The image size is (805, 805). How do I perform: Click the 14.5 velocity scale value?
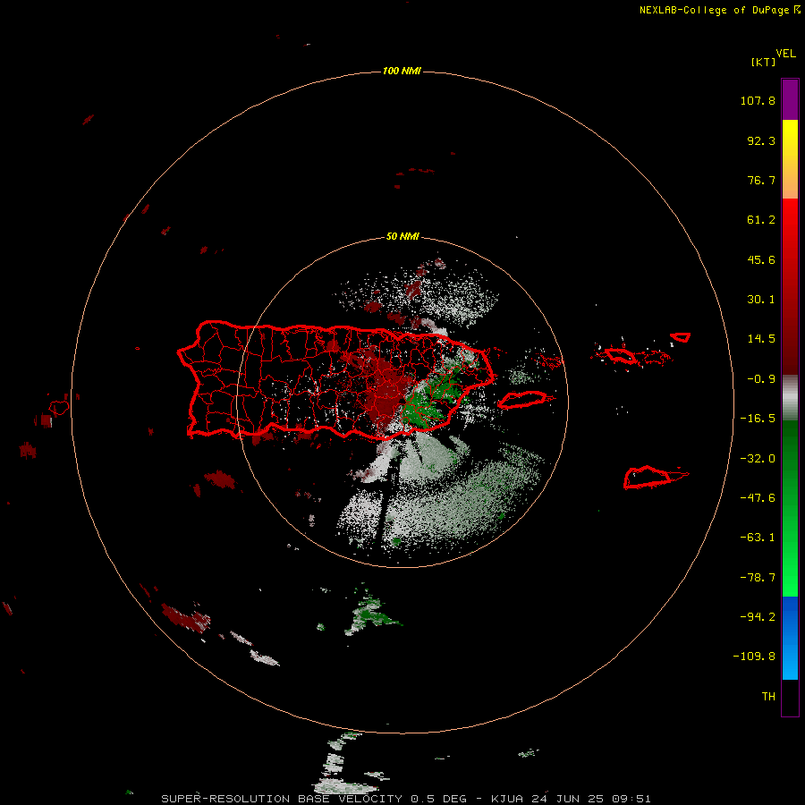(x=761, y=339)
